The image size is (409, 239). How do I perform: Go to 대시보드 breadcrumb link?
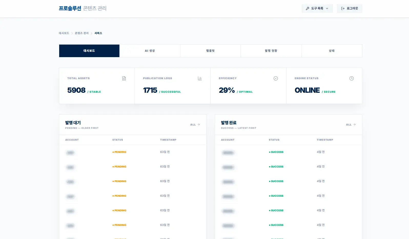(64, 33)
